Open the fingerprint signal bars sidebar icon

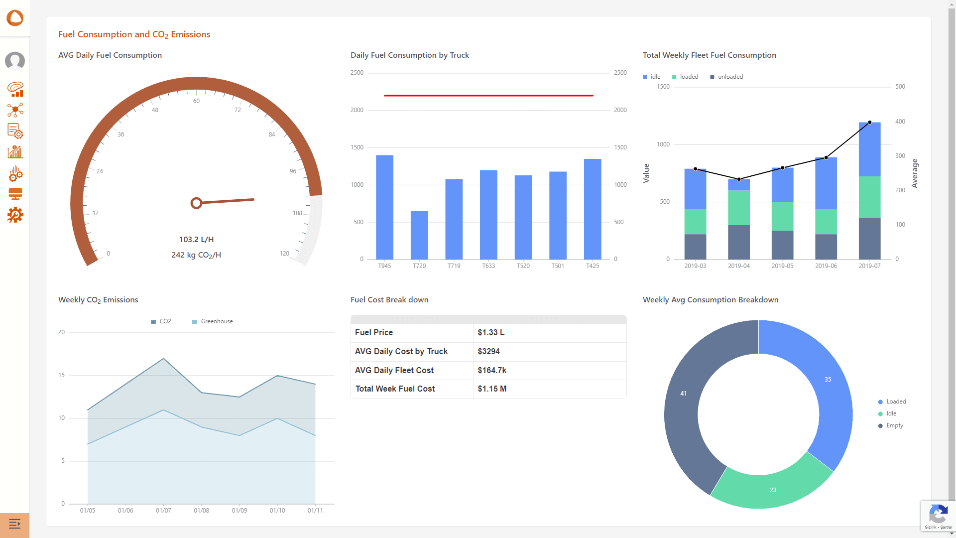[x=15, y=89]
